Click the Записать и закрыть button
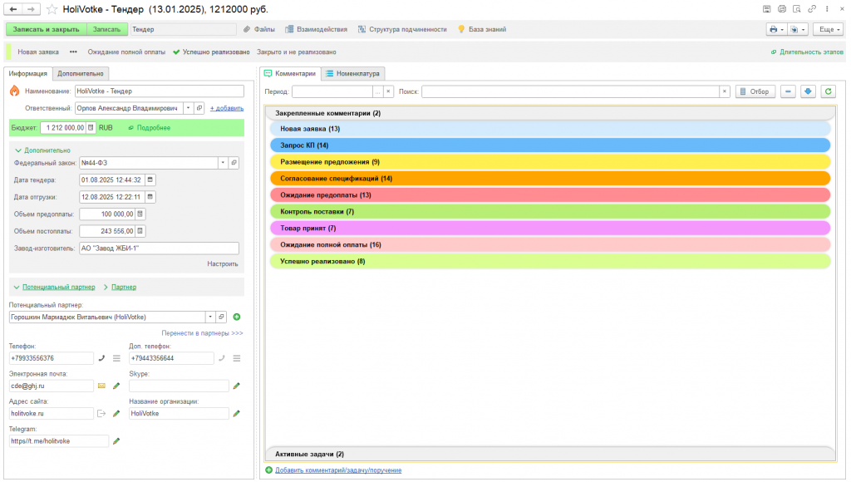Image resolution: width=851 pixels, height=482 pixels. click(x=47, y=29)
